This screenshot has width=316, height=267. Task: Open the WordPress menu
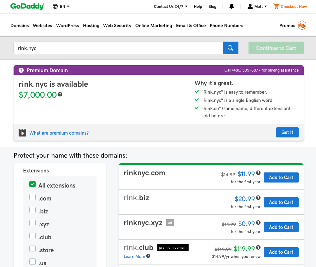(67, 26)
